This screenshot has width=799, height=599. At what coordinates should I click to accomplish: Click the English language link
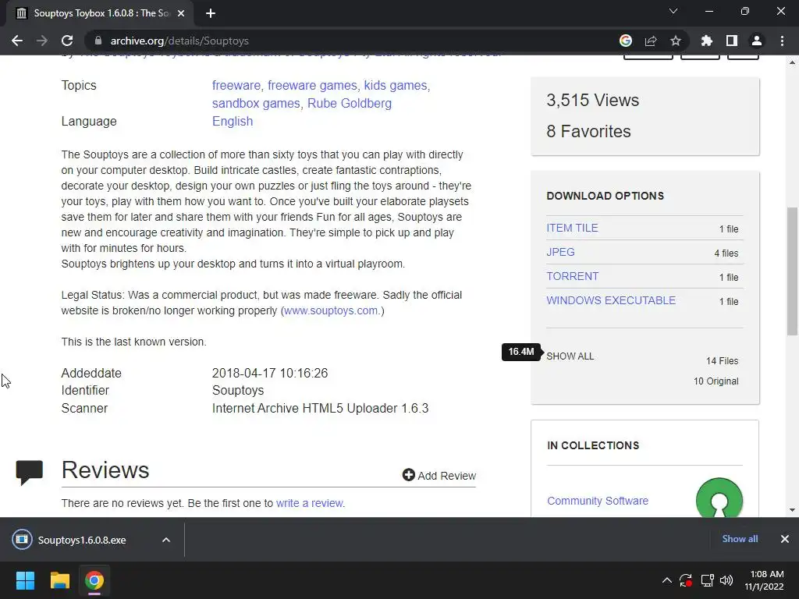pos(233,121)
